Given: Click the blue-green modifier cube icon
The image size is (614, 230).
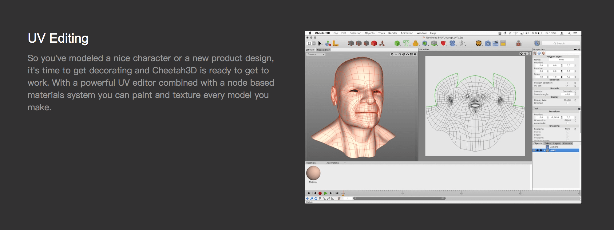Looking at the screenshot, I should coord(425,44).
